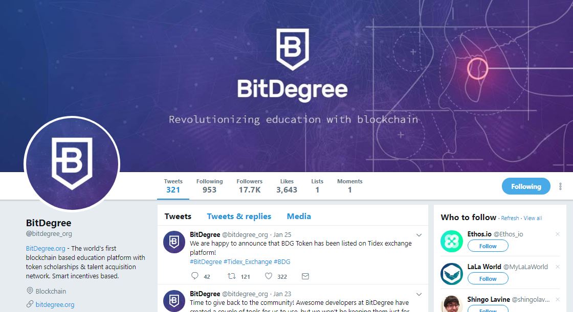This screenshot has height=312, width=573.
Task: Dismiss LaLa World follow suggestion
Action: pos(558,267)
